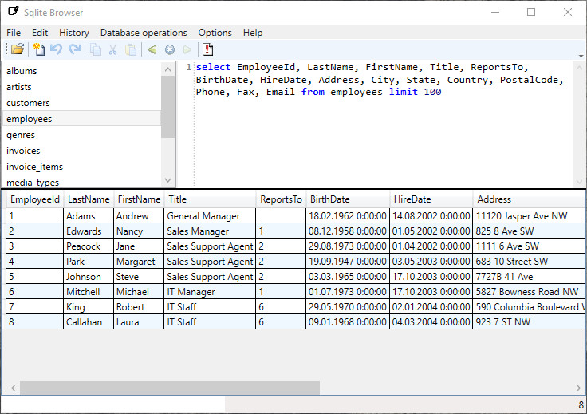Select the invoices table
587x414 pixels.
(81, 151)
